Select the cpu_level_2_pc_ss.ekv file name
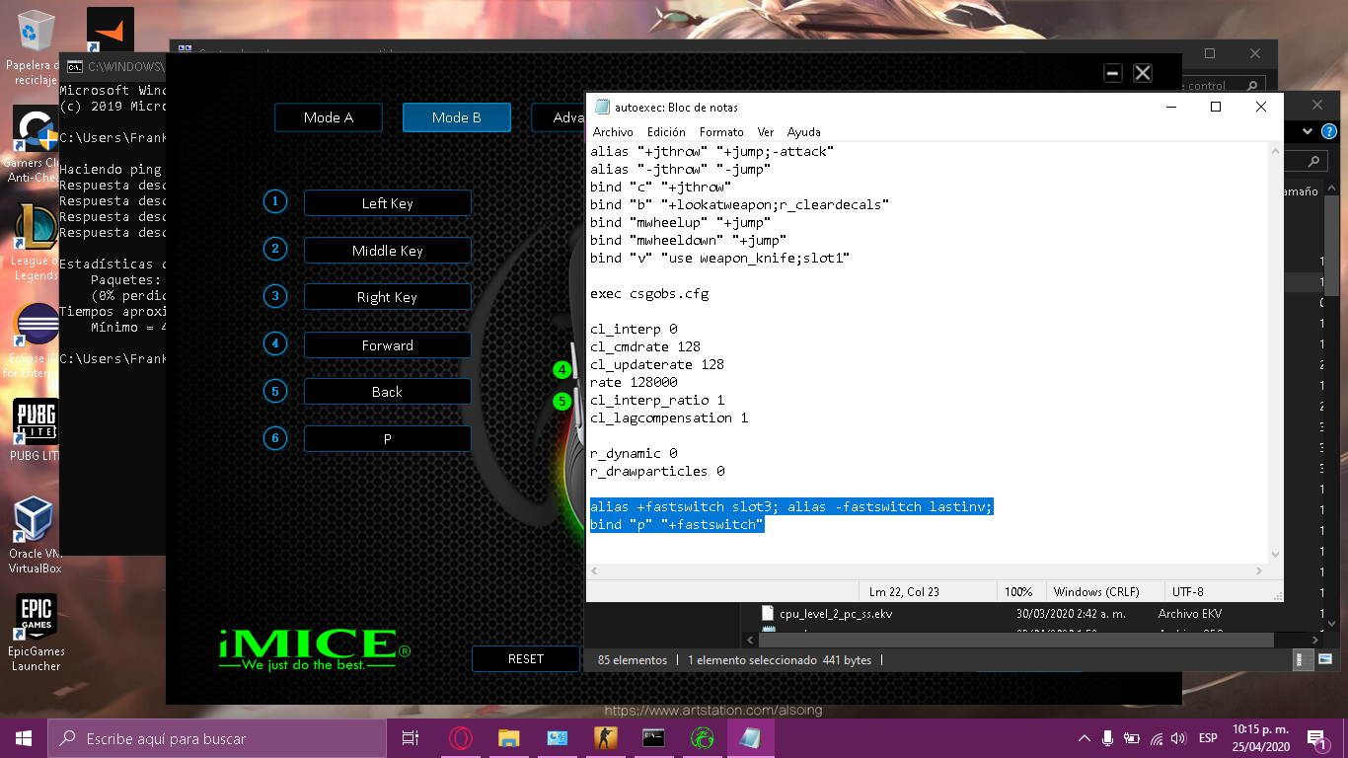This screenshot has height=758, width=1348. click(x=836, y=614)
